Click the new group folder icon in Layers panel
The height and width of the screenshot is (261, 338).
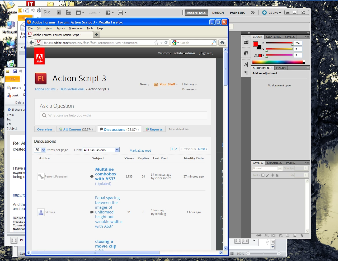(x=288, y=235)
